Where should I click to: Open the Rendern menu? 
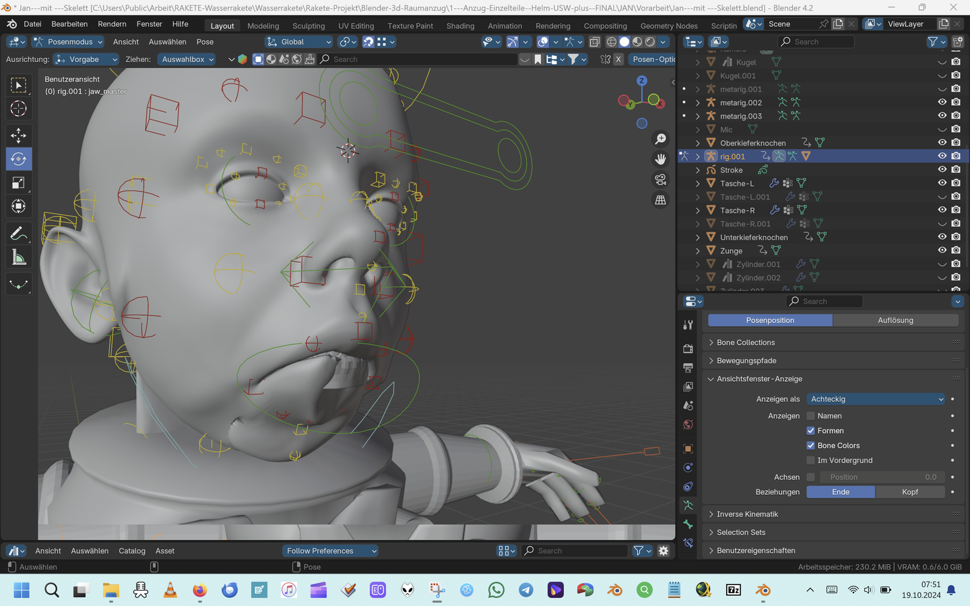pos(112,24)
